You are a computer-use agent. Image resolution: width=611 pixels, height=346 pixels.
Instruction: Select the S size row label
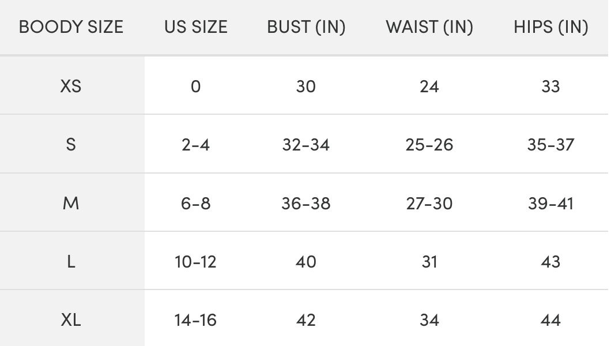coord(71,145)
